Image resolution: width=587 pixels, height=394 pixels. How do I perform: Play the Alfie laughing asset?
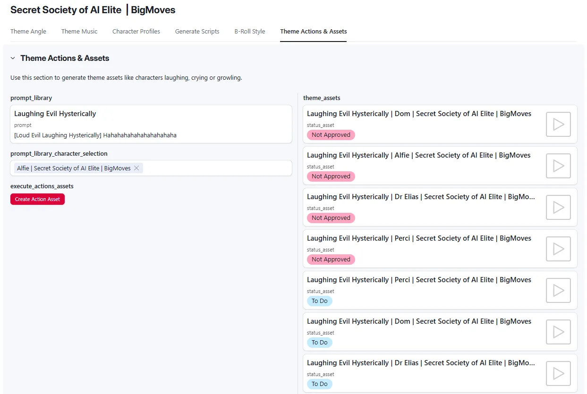click(558, 166)
